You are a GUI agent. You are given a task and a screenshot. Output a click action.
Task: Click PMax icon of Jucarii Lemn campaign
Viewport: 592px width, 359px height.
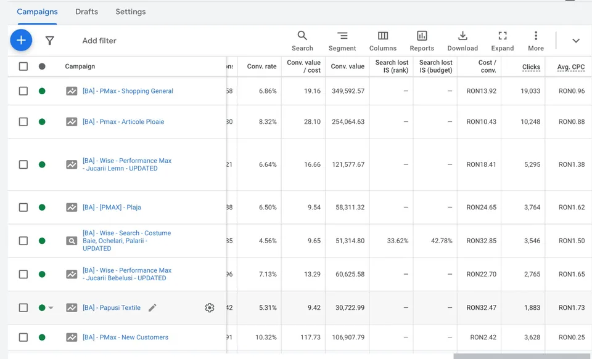(72, 164)
